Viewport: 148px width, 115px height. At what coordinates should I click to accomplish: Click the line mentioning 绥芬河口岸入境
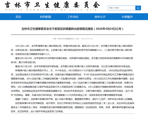tap(72, 75)
